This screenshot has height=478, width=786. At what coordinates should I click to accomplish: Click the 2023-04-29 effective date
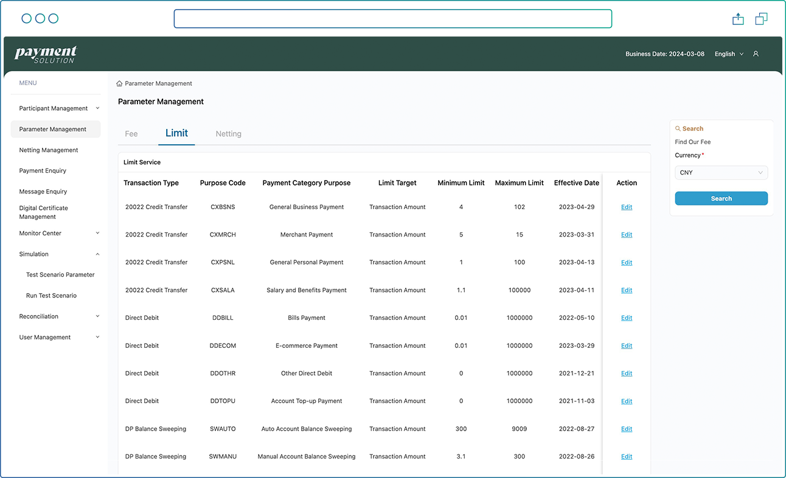point(577,207)
